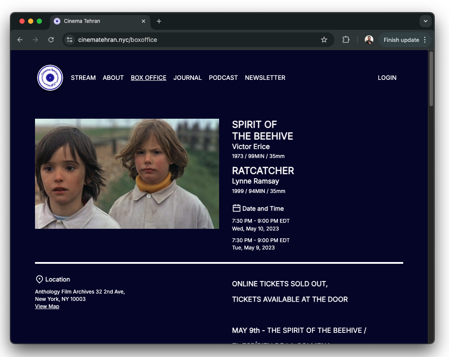Viewport: 449px width, 357px height.
Task: Open the Chrome profile avatar
Action: 369,40
